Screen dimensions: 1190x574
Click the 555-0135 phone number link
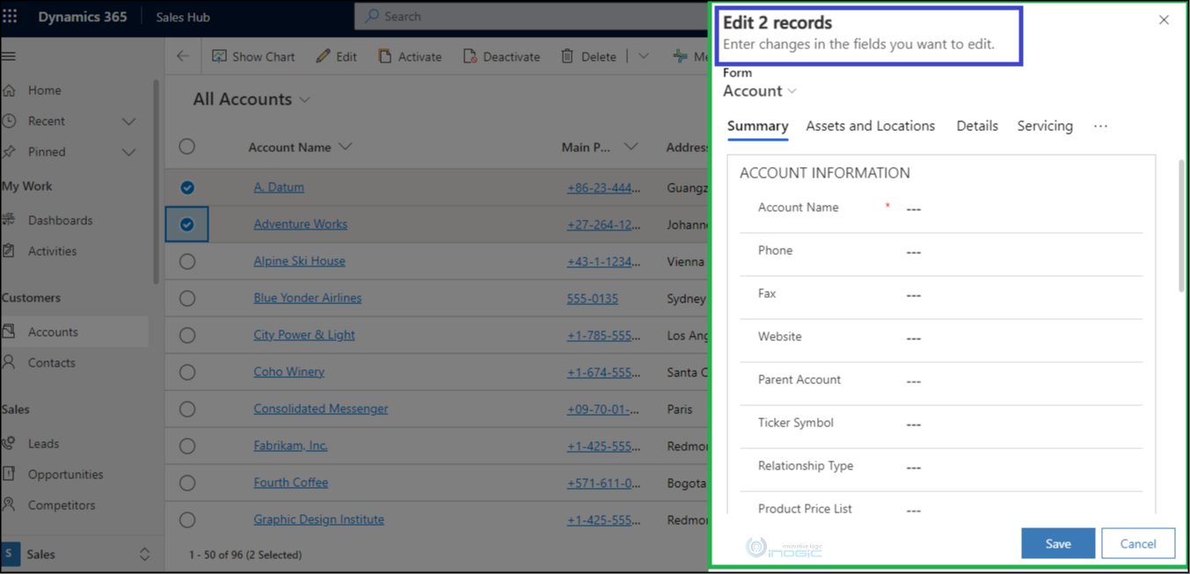(592, 299)
